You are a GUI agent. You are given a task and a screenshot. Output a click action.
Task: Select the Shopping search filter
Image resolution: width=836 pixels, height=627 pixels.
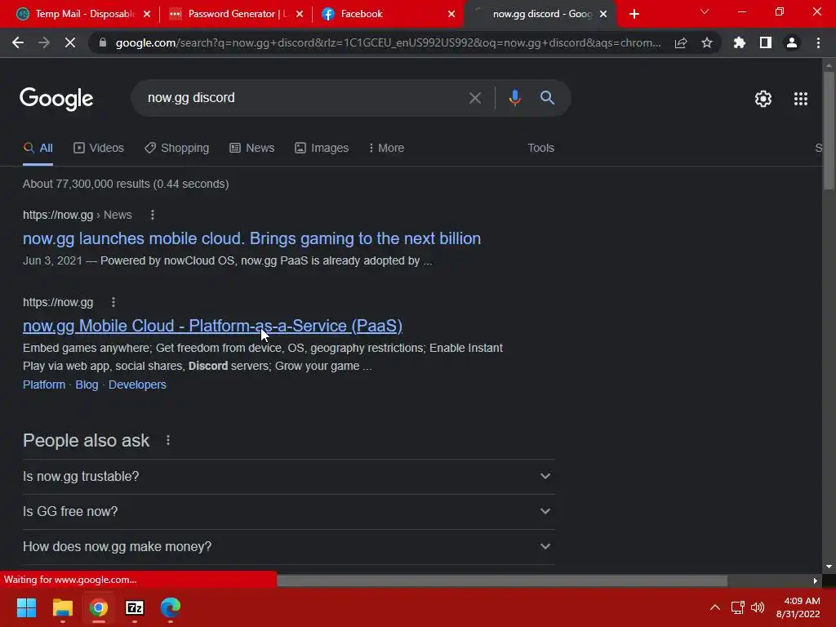[x=176, y=149]
